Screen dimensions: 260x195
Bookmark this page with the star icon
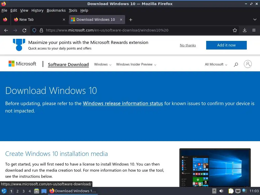pyautogui.click(x=235, y=30)
